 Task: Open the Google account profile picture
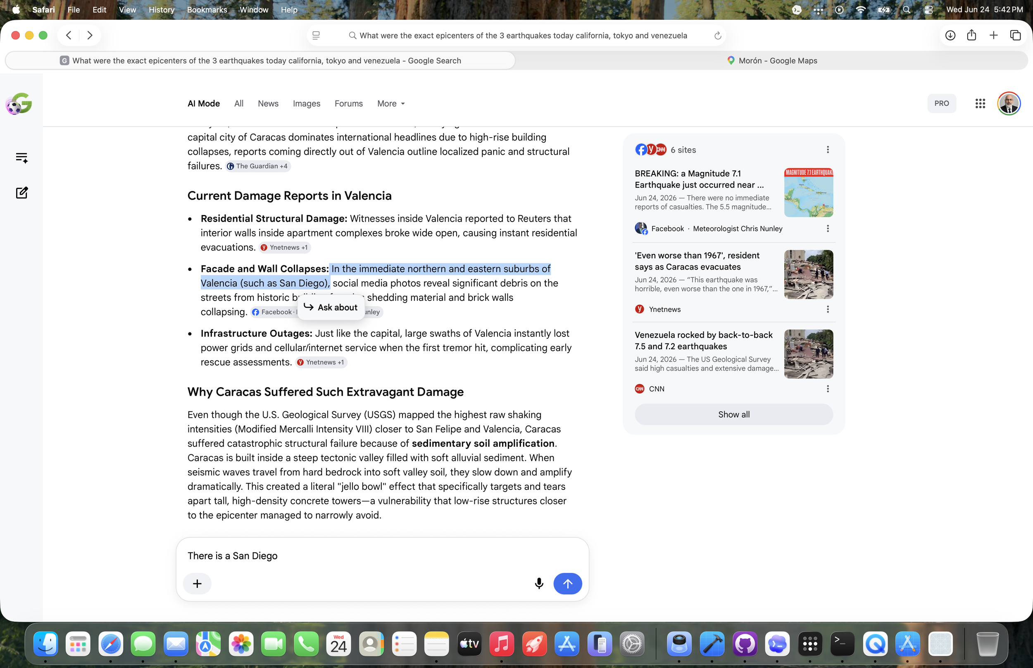tap(1009, 103)
